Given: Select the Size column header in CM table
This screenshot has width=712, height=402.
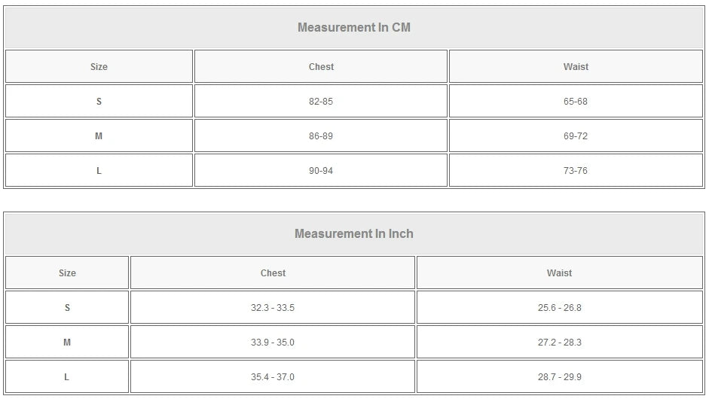Looking at the screenshot, I should point(99,67).
